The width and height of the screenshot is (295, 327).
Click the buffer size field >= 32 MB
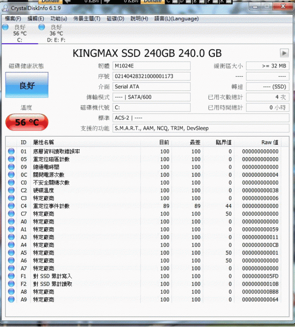pyautogui.click(x=268, y=66)
